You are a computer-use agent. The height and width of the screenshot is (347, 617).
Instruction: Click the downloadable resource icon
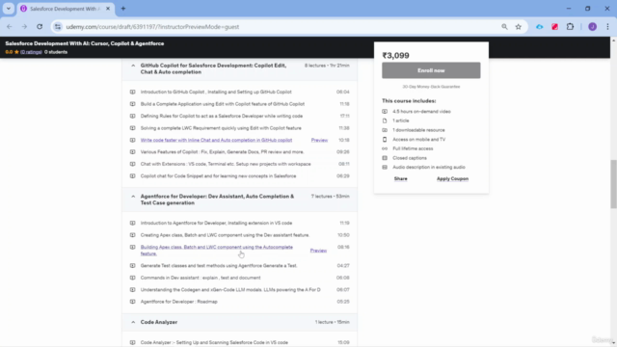(x=385, y=130)
